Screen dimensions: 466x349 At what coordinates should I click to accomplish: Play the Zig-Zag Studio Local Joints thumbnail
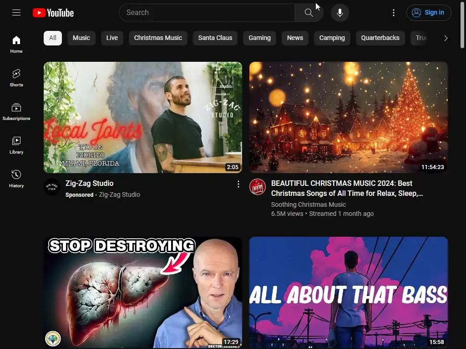(x=142, y=117)
